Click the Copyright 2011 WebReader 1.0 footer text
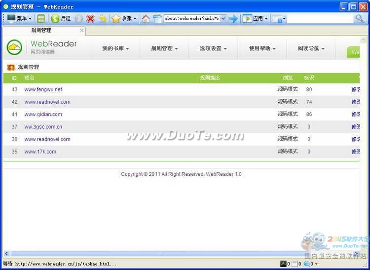This screenshot has height=270, width=370. pos(181,174)
